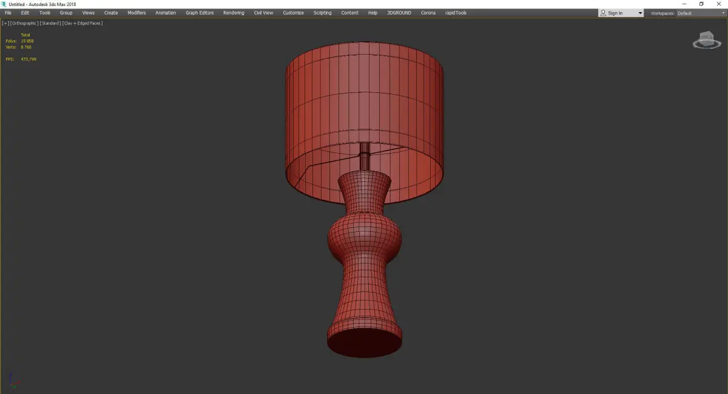Open the Content menu

[349, 13]
